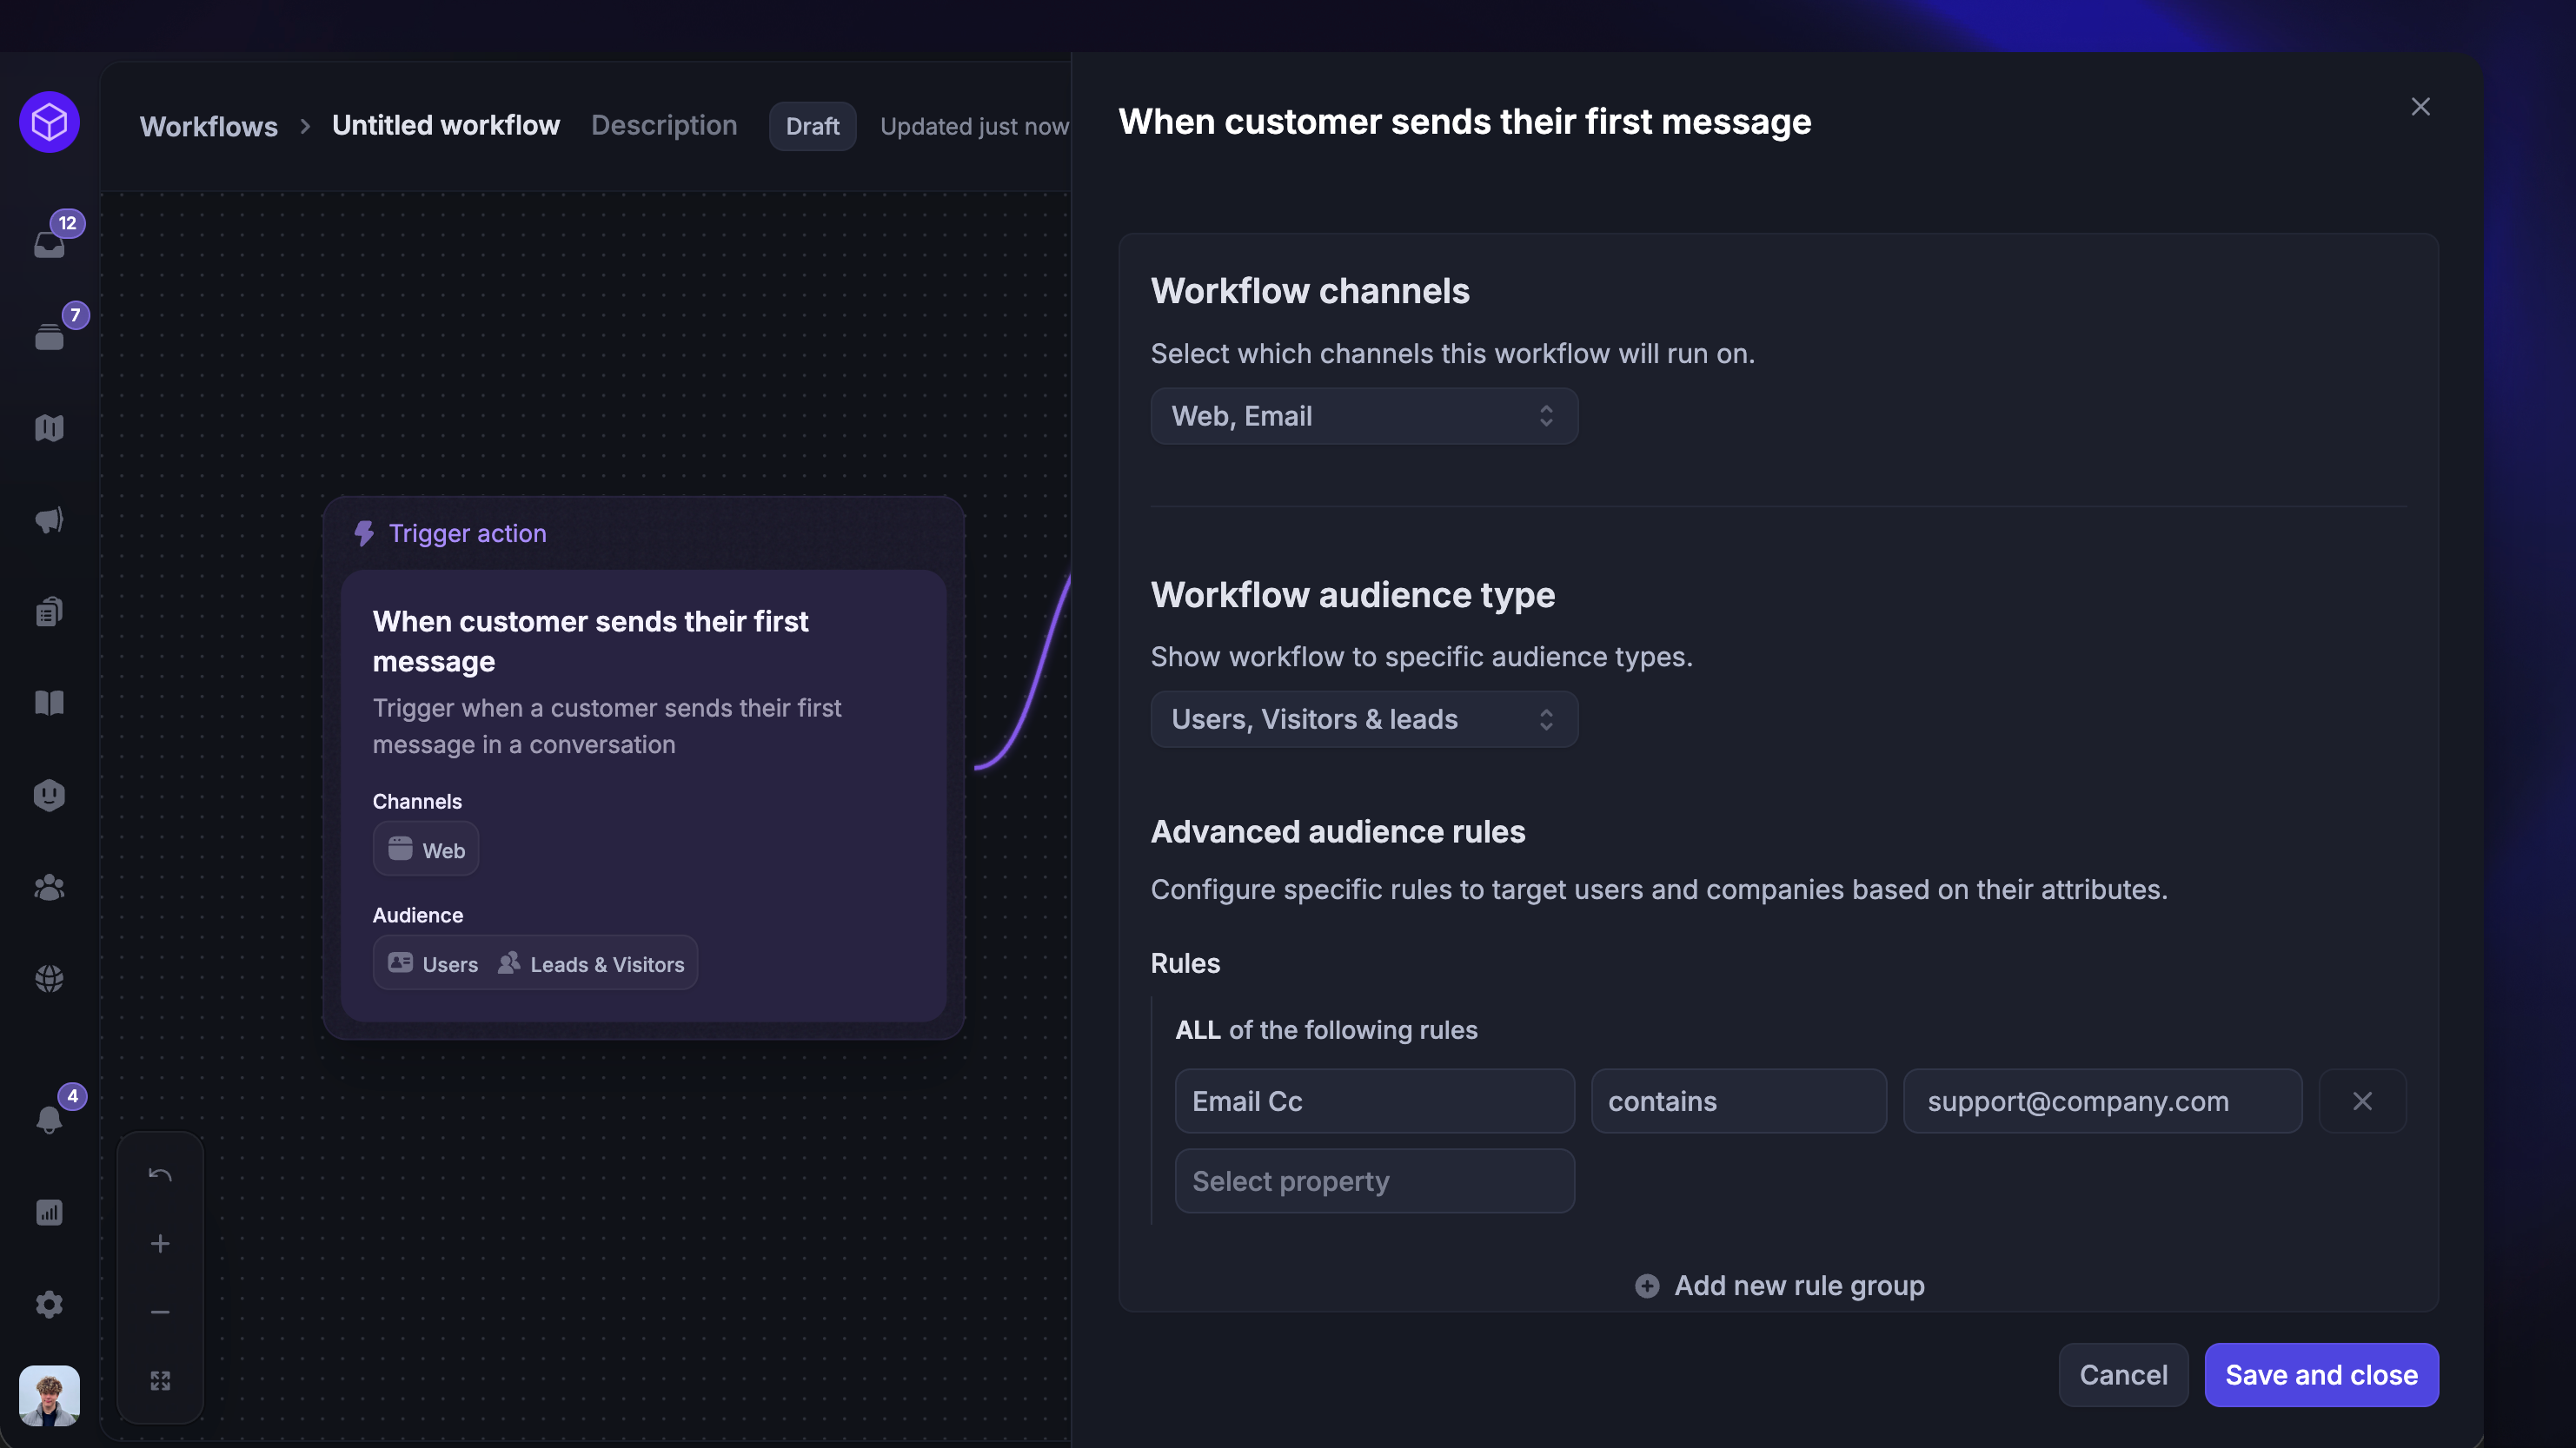
Task: Open the inbox icon with badge 12
Action: click(x=49, y=243)
